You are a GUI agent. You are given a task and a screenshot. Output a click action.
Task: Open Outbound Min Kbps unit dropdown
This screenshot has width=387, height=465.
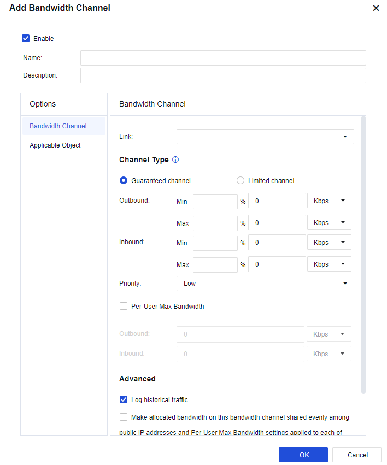[x=329, y=201]
